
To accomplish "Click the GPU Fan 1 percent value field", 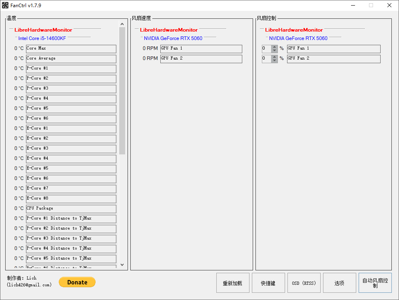I will click(266, 49).
